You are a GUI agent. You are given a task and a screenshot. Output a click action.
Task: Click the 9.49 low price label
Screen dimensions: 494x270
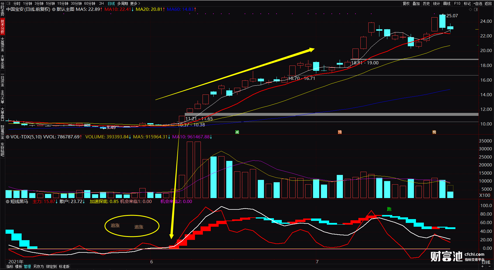point(111,127)
